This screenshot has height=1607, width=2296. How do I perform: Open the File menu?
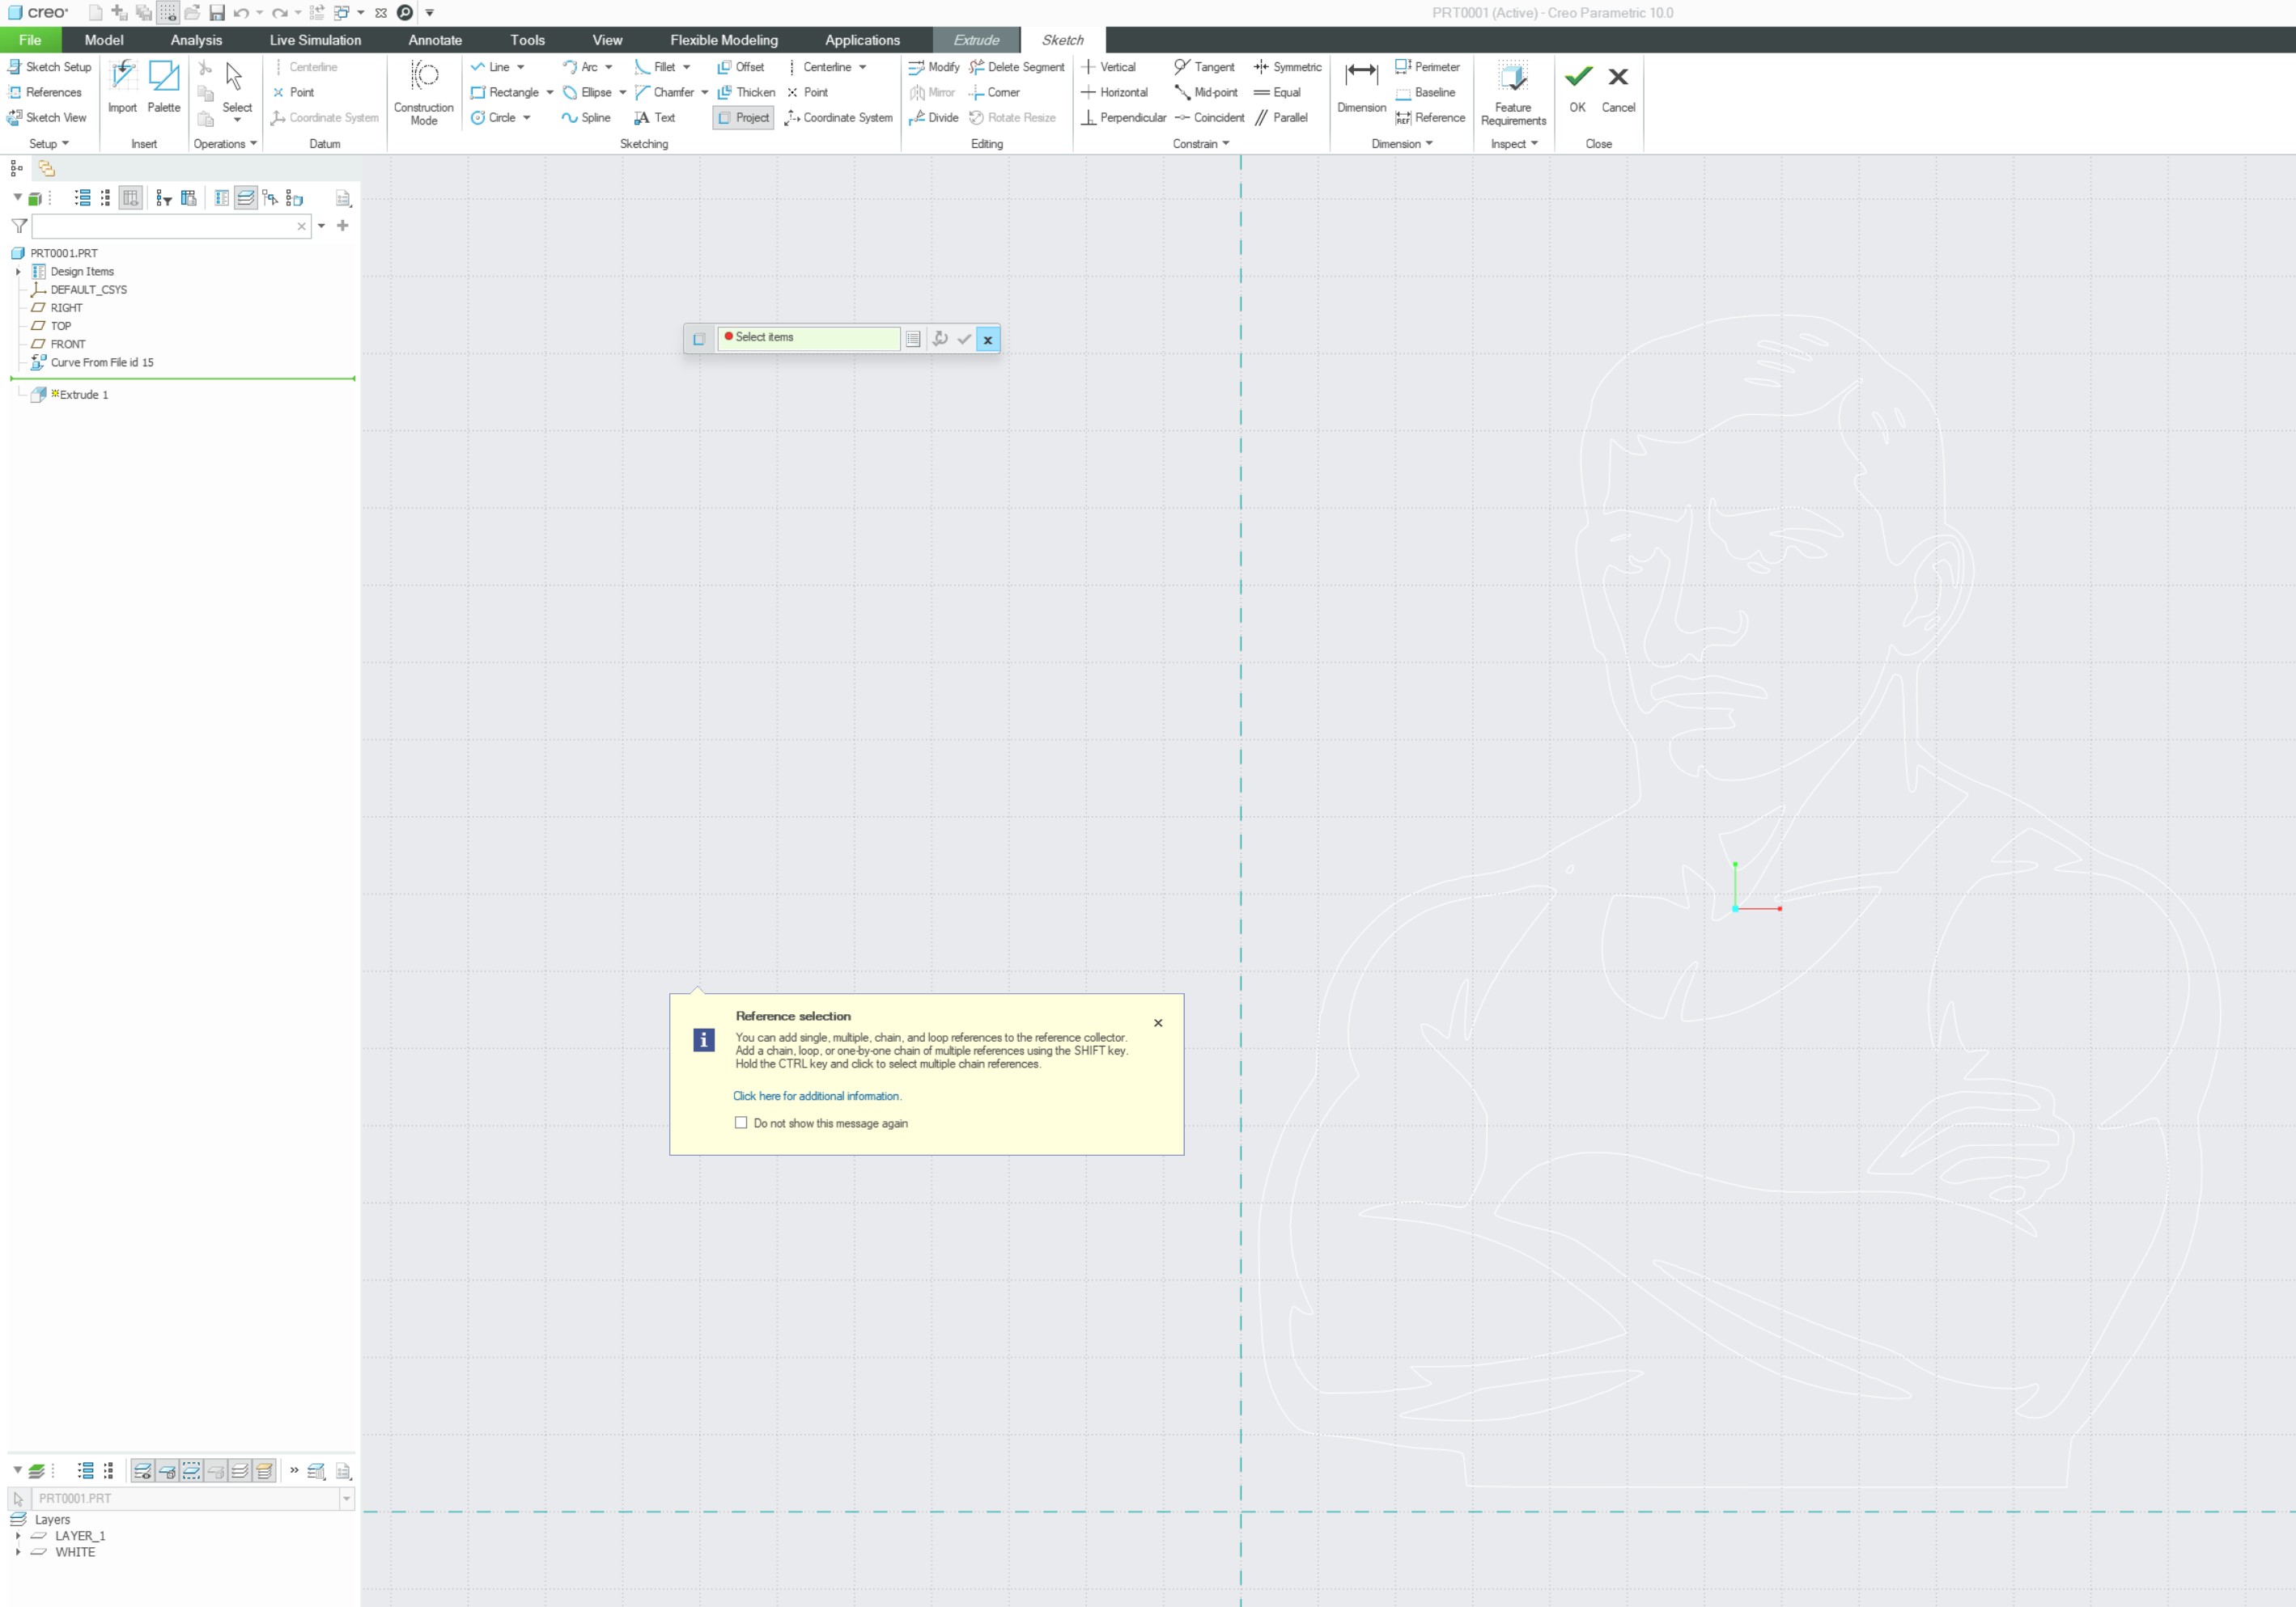tap(30, 40)
